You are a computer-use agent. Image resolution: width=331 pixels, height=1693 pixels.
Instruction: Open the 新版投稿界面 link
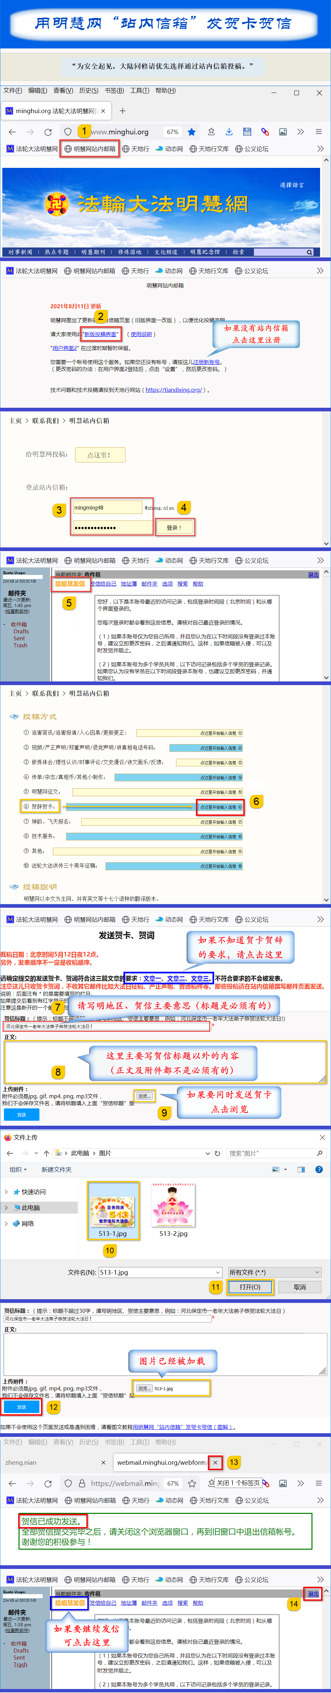(x=100, y=334)
